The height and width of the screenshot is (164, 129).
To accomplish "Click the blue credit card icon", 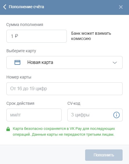I will point(17,62).
